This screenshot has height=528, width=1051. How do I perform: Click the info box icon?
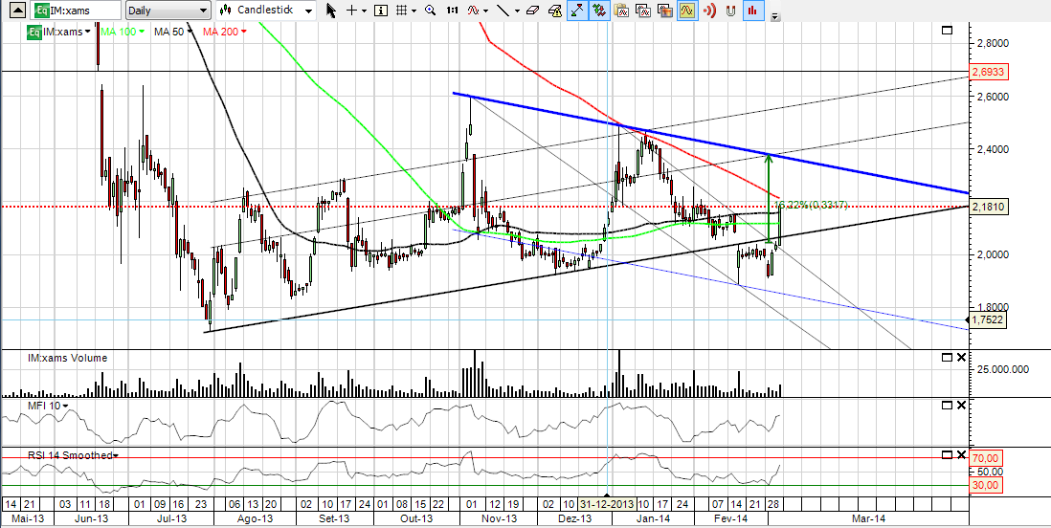[x=381, y=11]
